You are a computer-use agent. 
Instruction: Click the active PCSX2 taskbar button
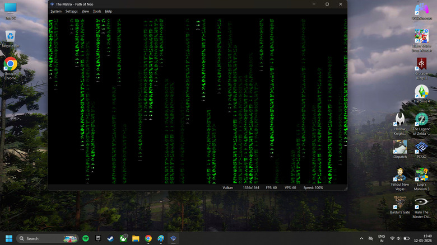[x=173, y=239]
